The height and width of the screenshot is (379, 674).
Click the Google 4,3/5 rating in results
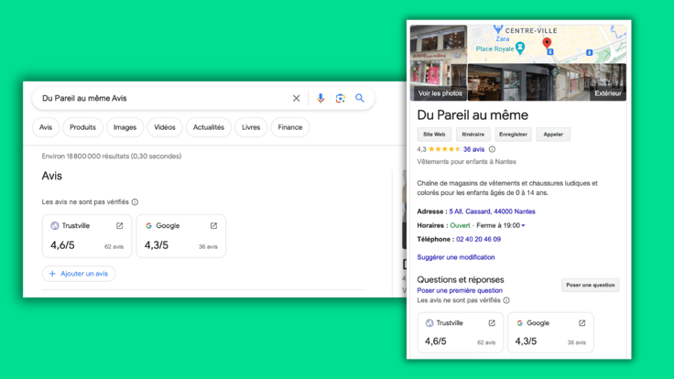[x=157, y=245]
